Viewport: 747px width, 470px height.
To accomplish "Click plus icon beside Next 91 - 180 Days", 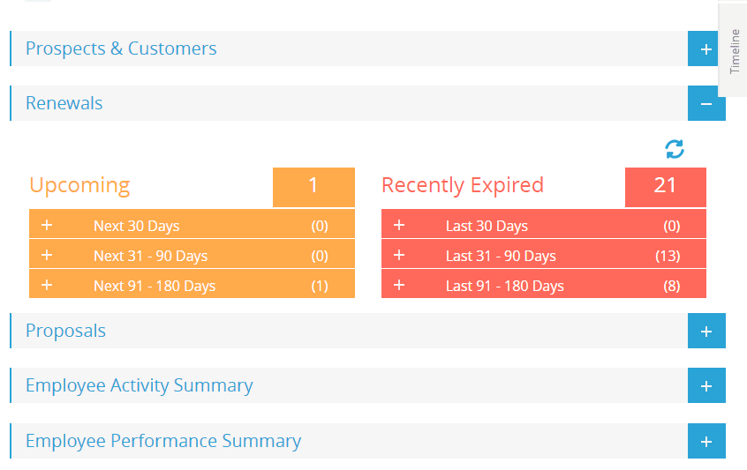I will click(x=47, y=286).
